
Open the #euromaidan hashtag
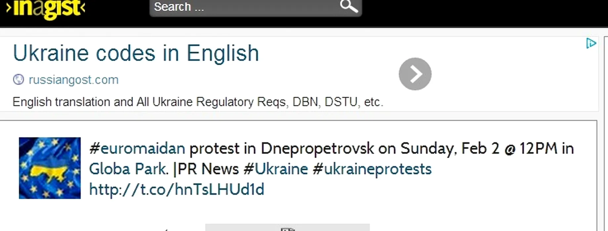click(x=137, y=148)
